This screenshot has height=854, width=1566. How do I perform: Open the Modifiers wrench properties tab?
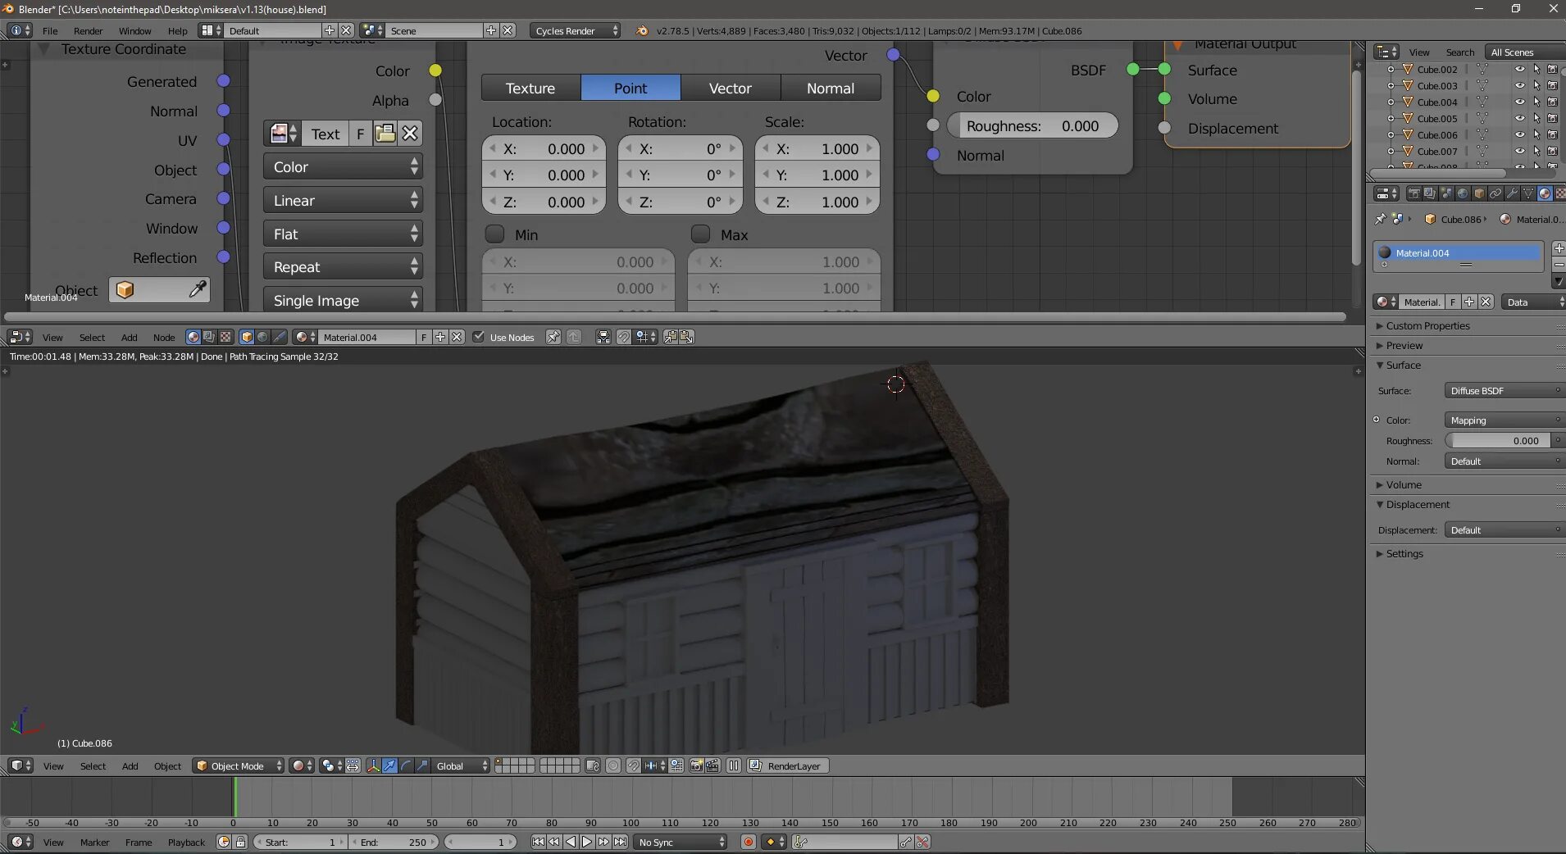click(x=1511, y=193)
